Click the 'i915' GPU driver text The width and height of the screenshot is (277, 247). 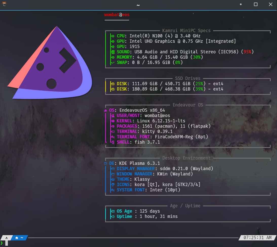(x=134, y=47)
